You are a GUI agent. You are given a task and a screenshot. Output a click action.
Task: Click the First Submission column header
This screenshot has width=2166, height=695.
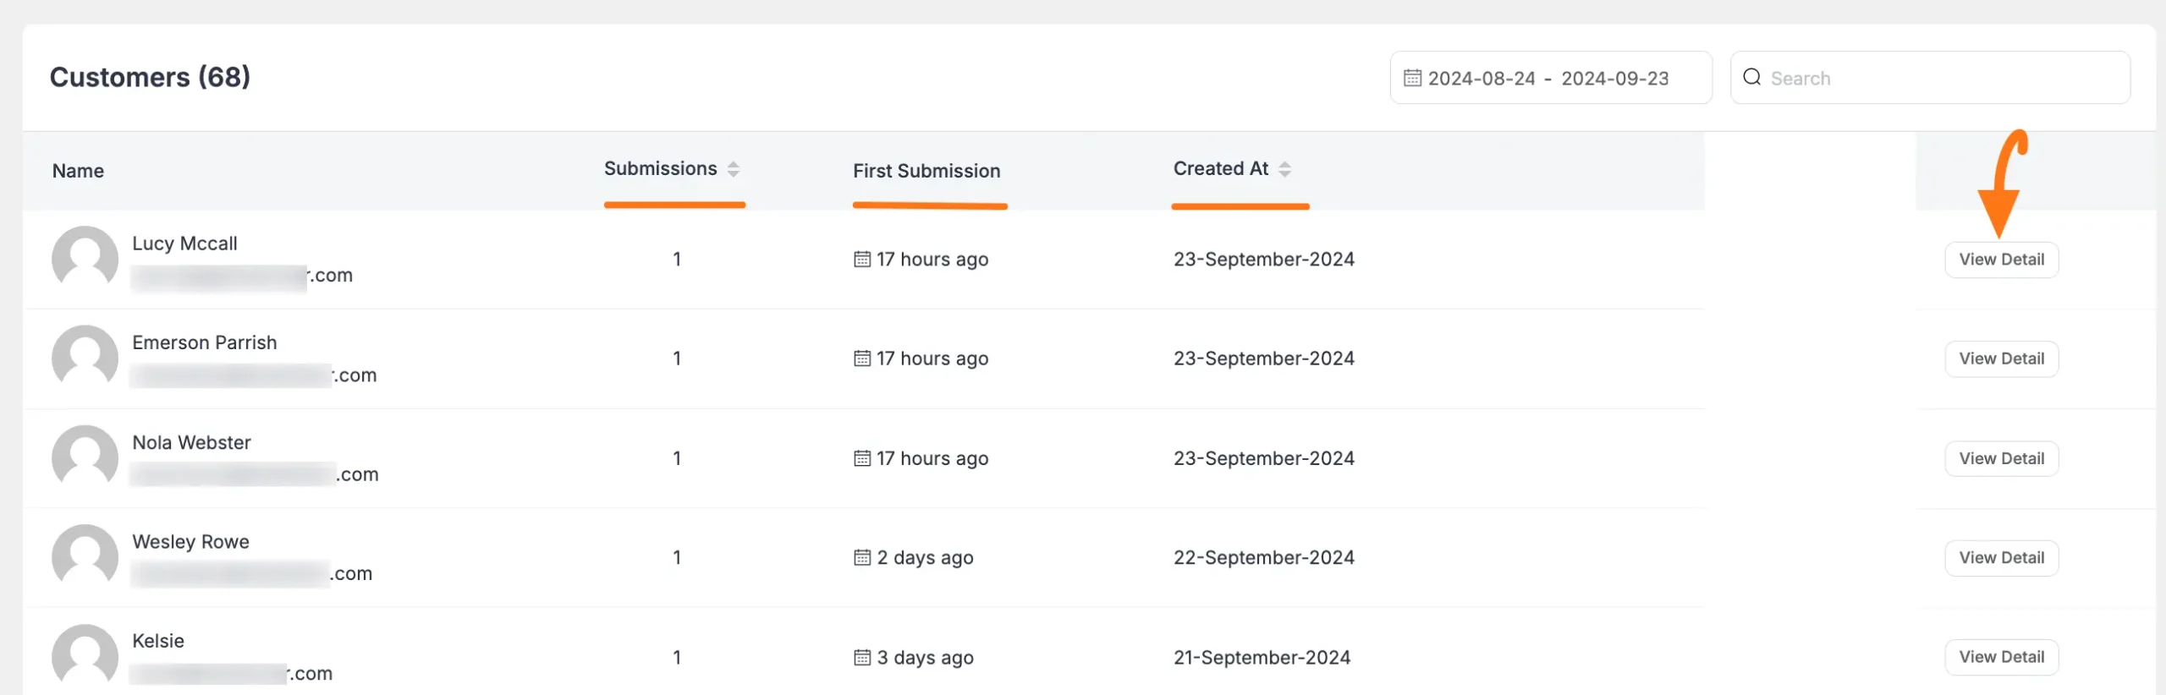[926, 171]
